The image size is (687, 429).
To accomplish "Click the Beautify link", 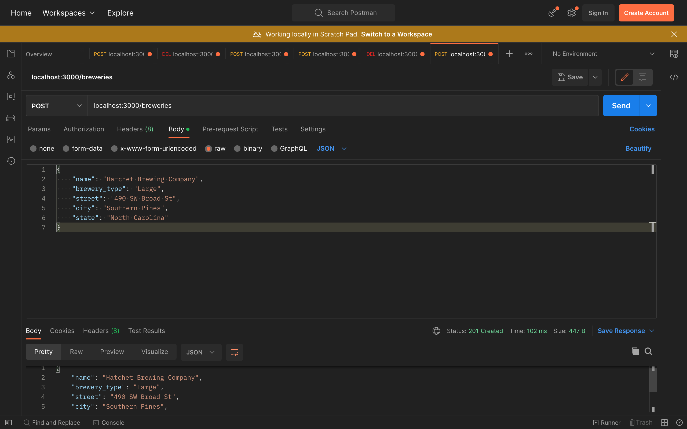I will 638,149.
